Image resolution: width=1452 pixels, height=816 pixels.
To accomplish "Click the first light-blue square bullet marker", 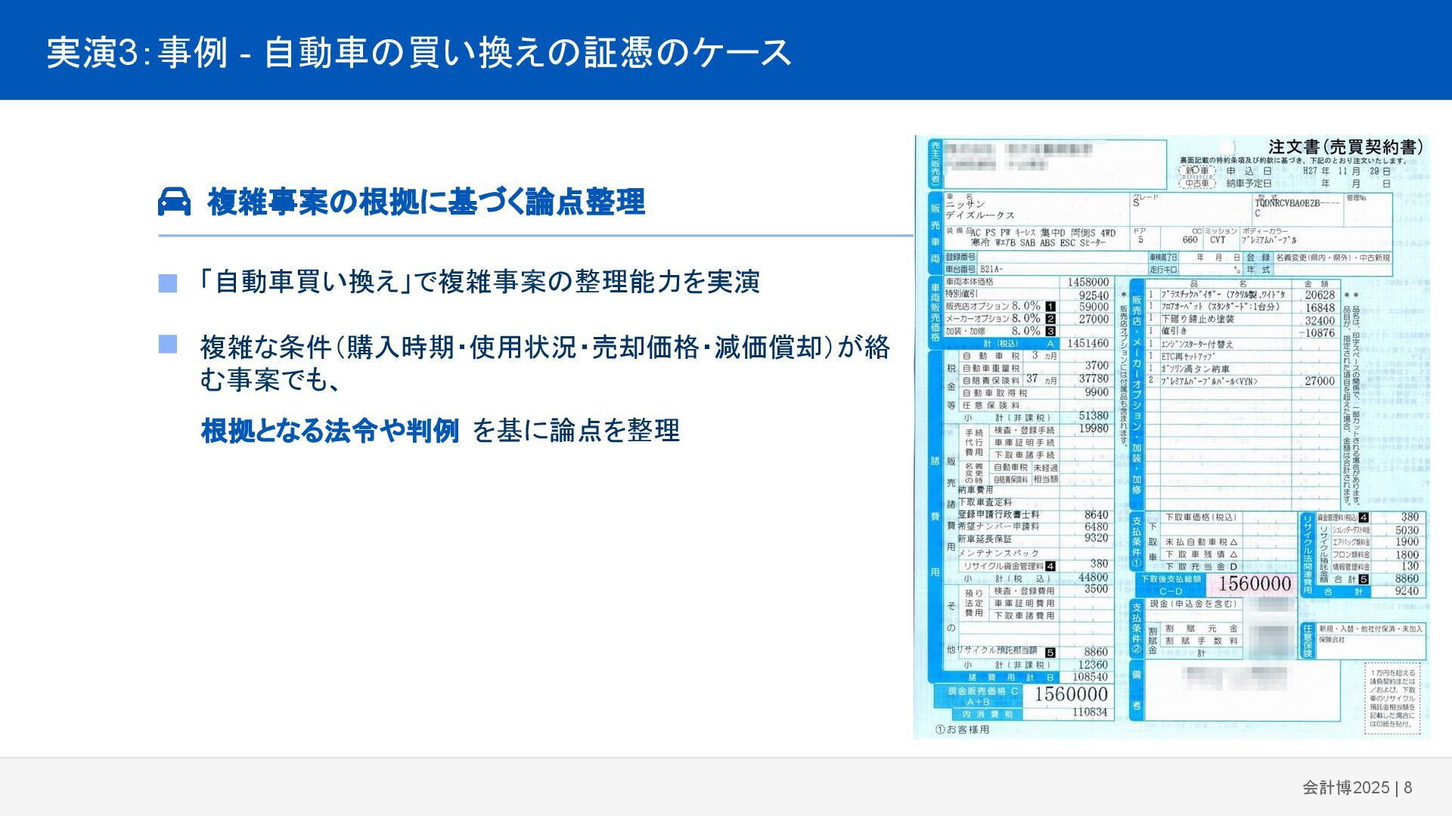I will click(x=168, y=283).
